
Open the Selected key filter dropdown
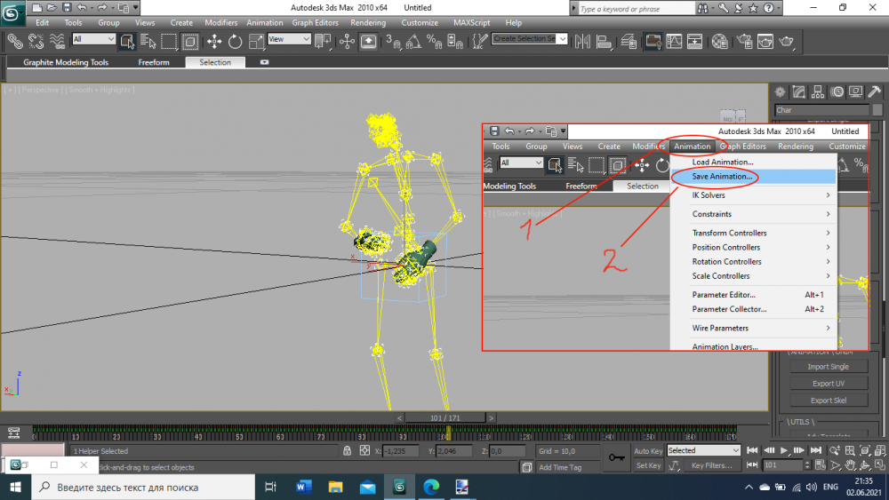tap(703, 450)
